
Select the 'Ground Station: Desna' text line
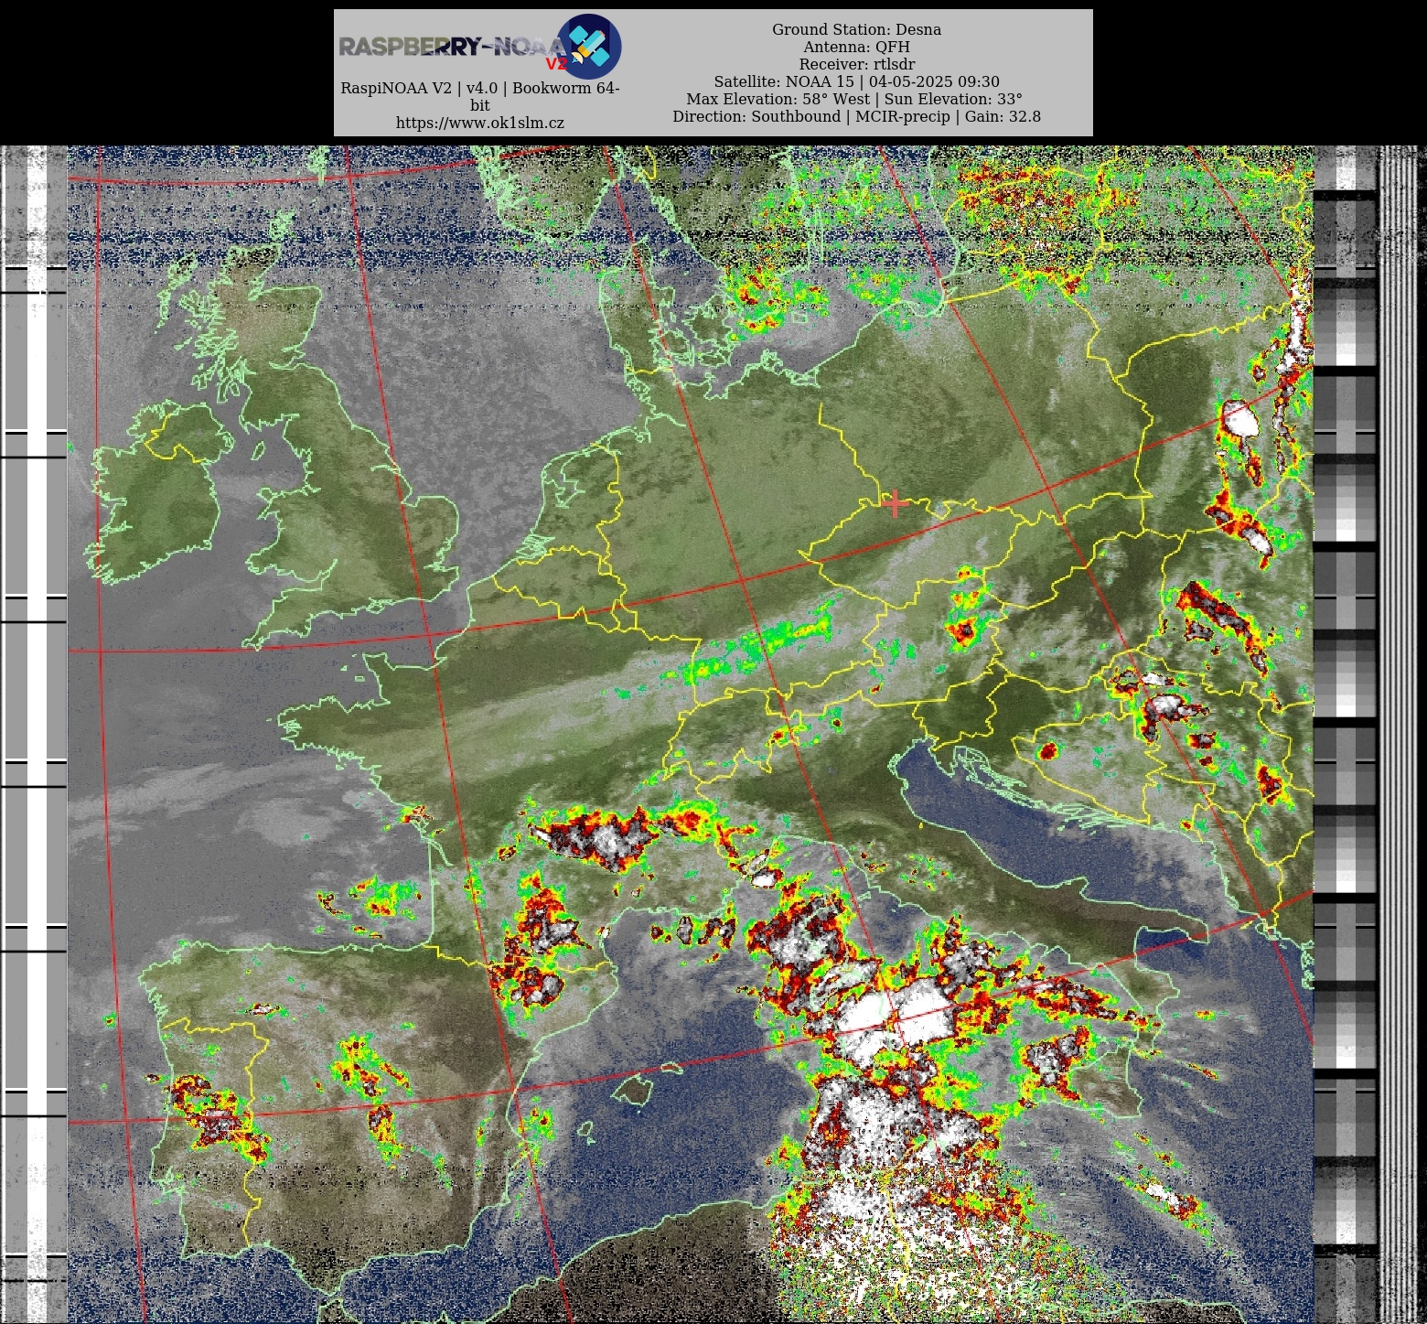pyautogui.click(x=856, y=29)
